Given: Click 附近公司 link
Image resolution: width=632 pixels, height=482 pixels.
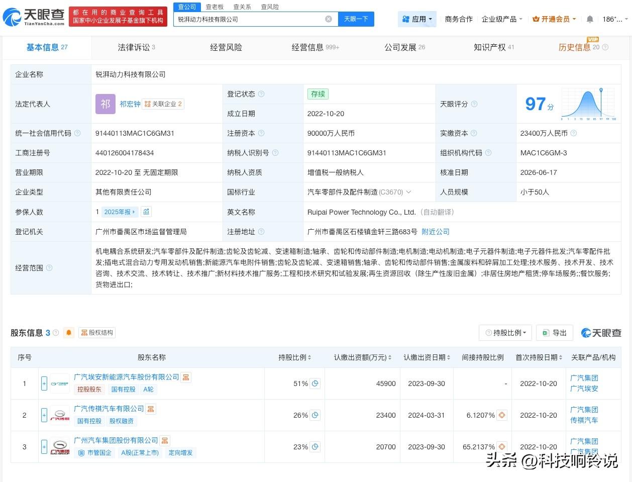Looking at the screenshot, I should [x=436, y=232].
